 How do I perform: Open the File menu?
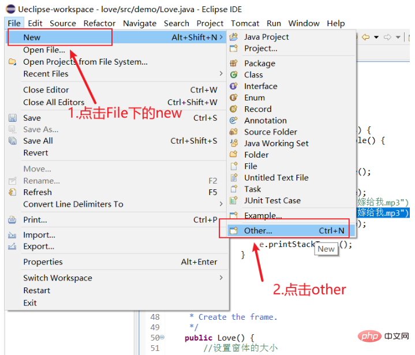14,23
